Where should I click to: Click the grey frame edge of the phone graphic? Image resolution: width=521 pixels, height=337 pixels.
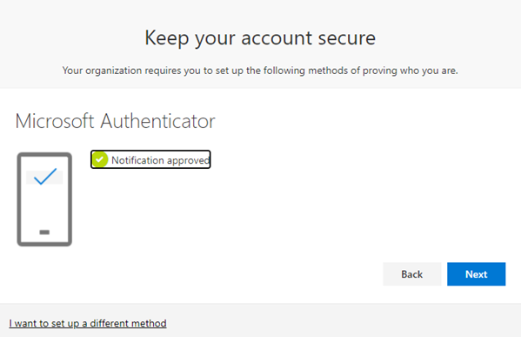(19, 199)
